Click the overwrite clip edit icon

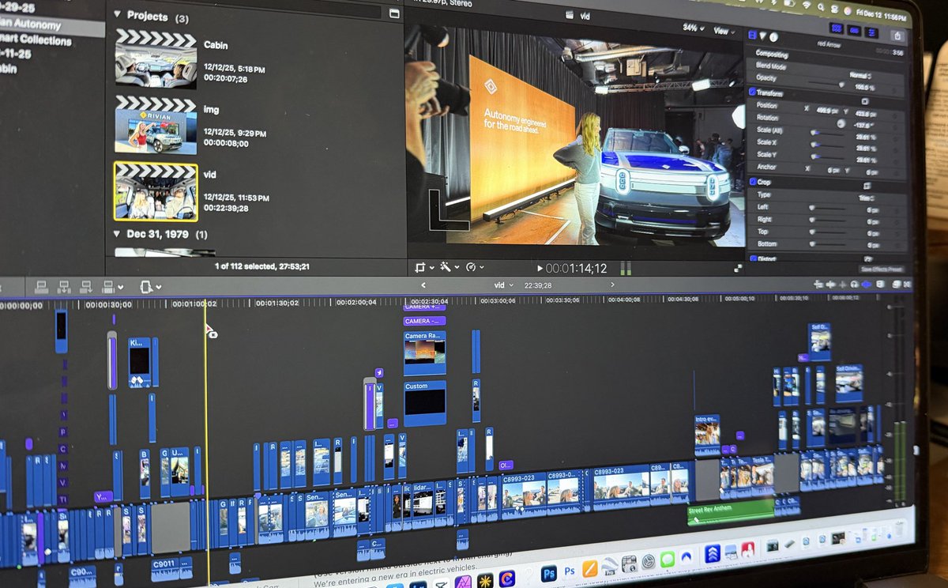(108, 287)
